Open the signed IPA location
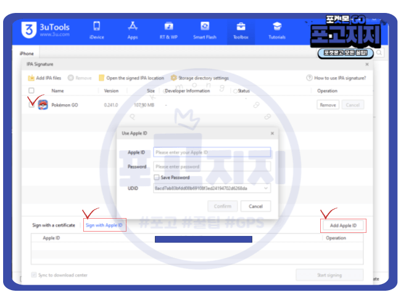The width and height of the screenshot is (401, 308). point(131,78)
